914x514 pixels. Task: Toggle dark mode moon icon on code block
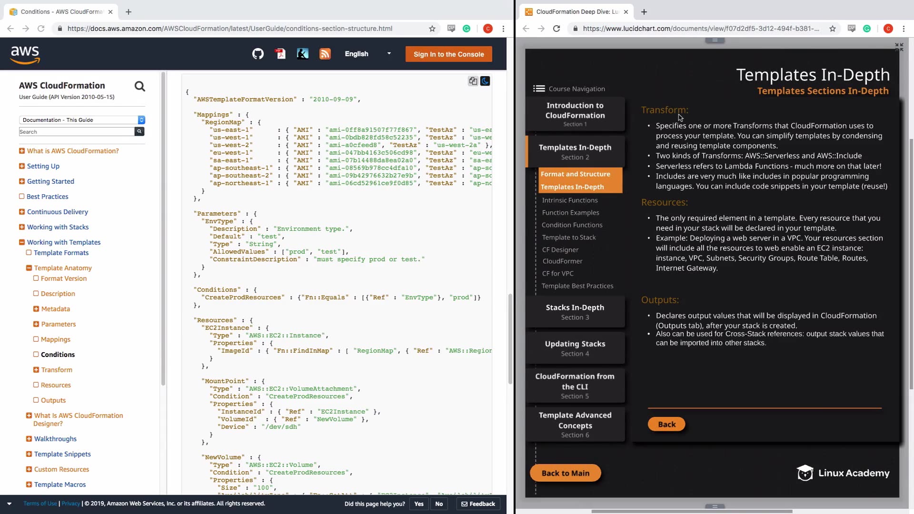coord(485,81)
